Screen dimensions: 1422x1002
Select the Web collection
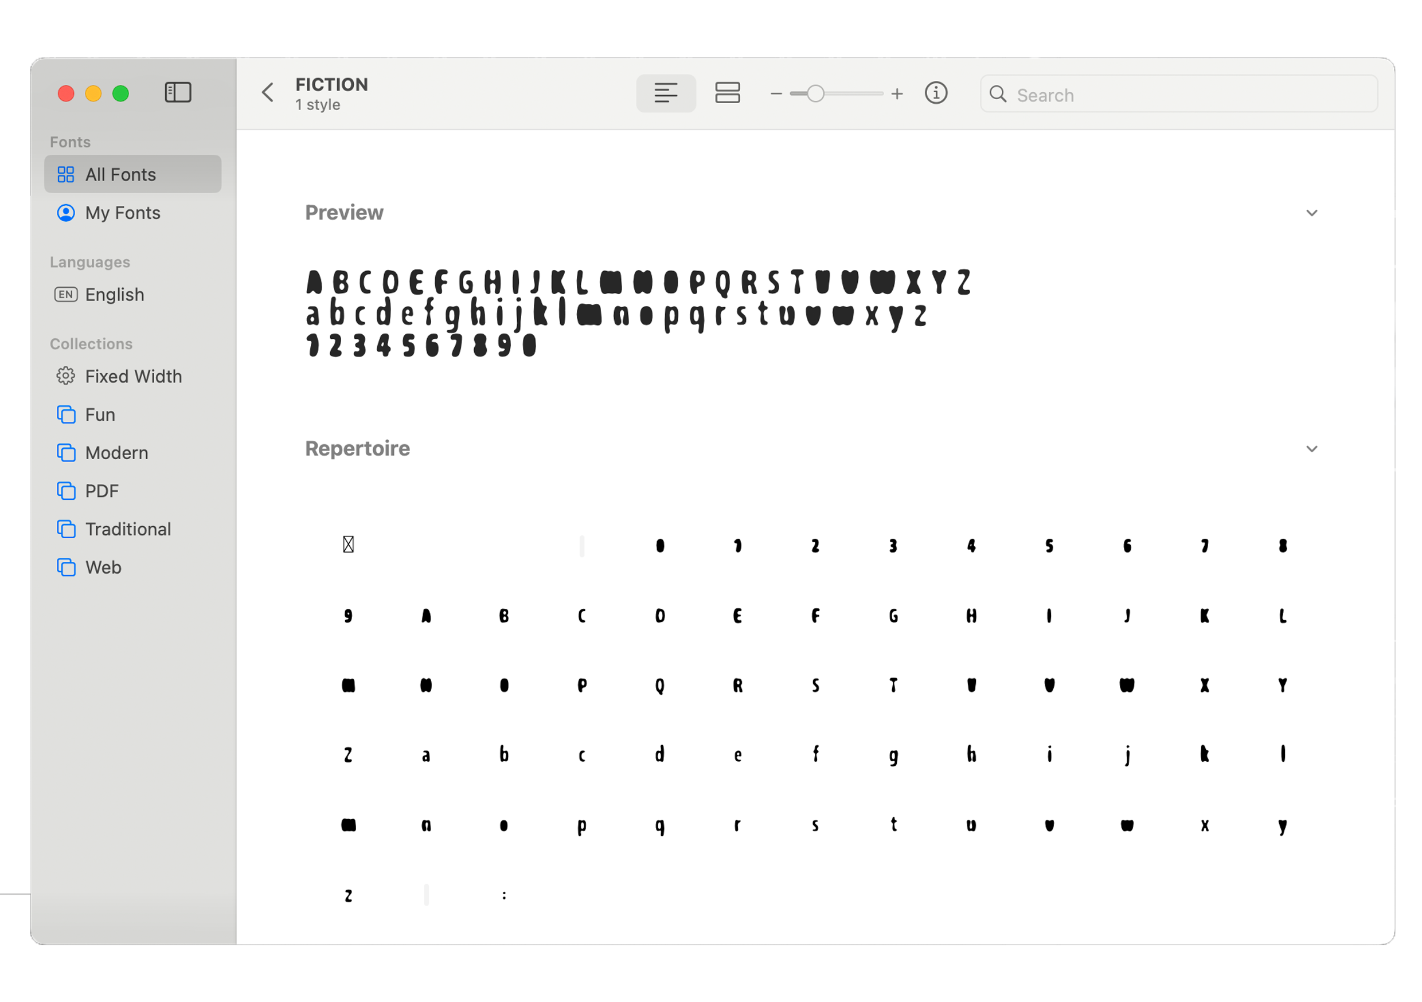[x=103, y=568]
